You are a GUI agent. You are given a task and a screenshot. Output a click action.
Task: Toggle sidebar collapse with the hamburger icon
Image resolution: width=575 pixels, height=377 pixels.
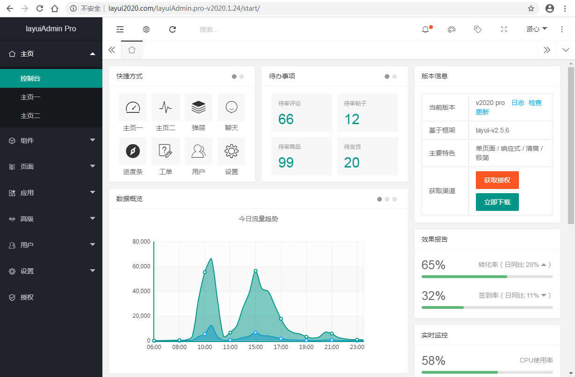[120, 29]
